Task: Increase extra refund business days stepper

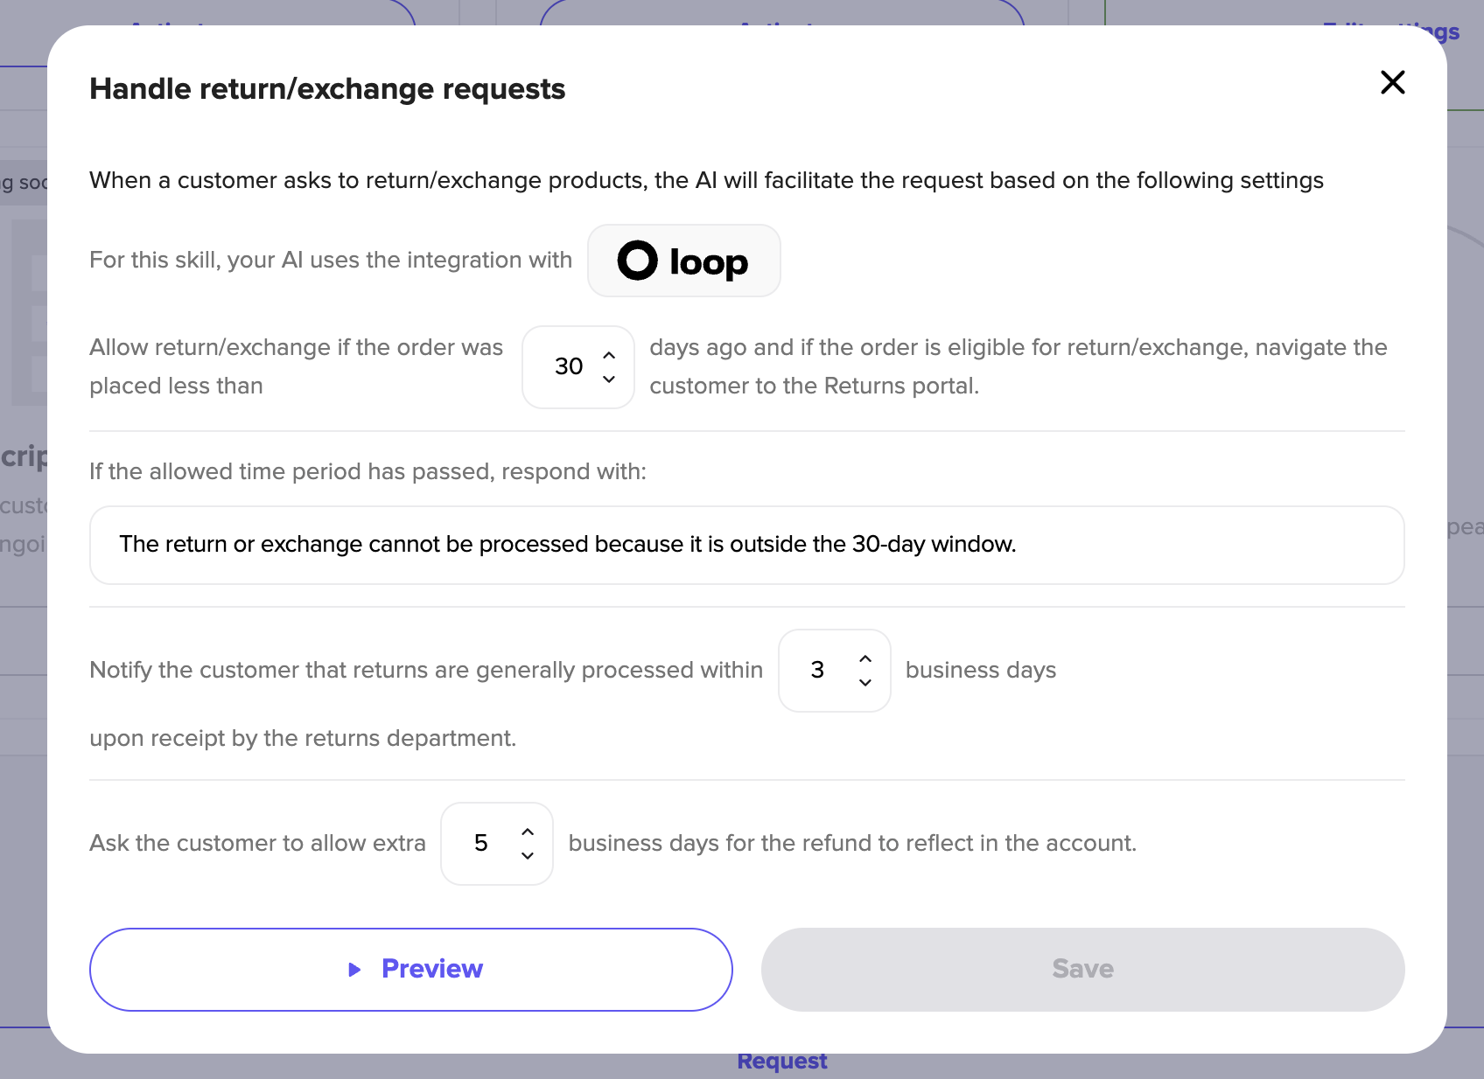Action: point(528,832)
